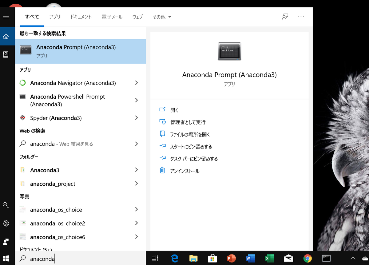Viewport: 369px width, 265px height.
Task: Open the more options ellipsis in the search header
Action: click(x=301, y=17)
